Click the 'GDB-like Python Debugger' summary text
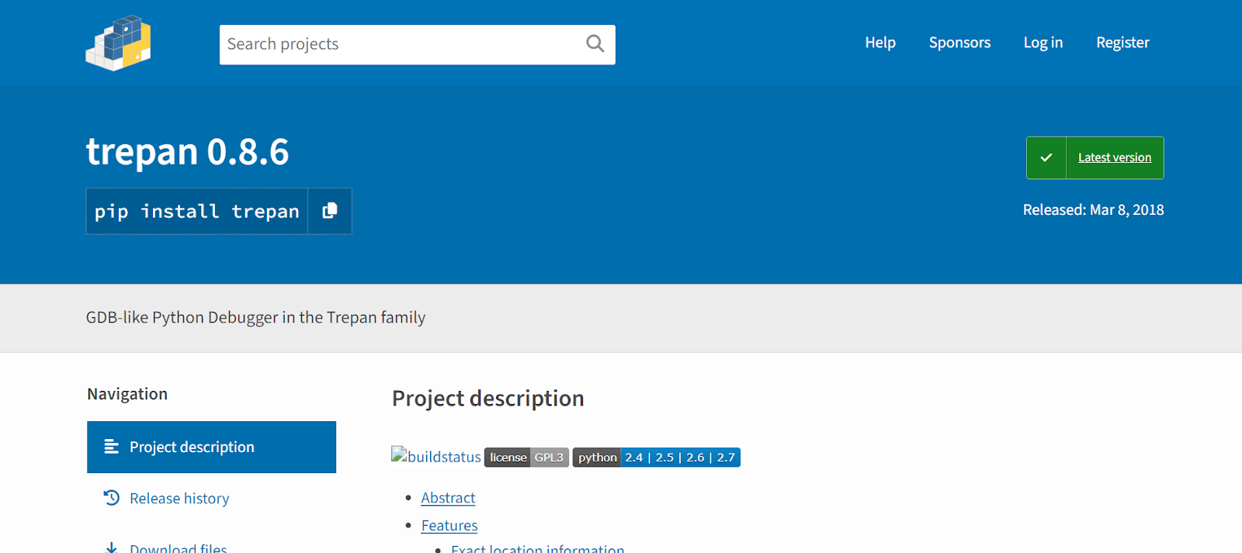1242x553 pixels. tap(255, 317)
